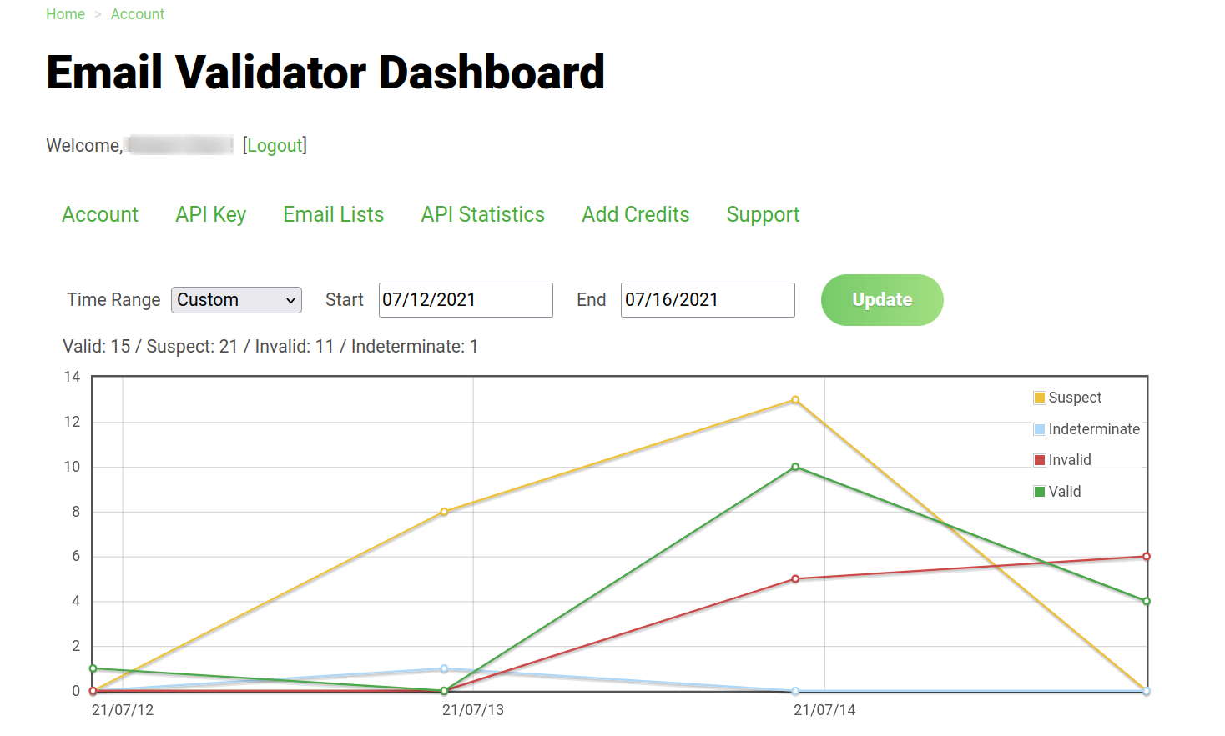Screen dimensions: 1225x736
Task: Select the Suspect peak data point on 21/07/14
Action: 794,399
